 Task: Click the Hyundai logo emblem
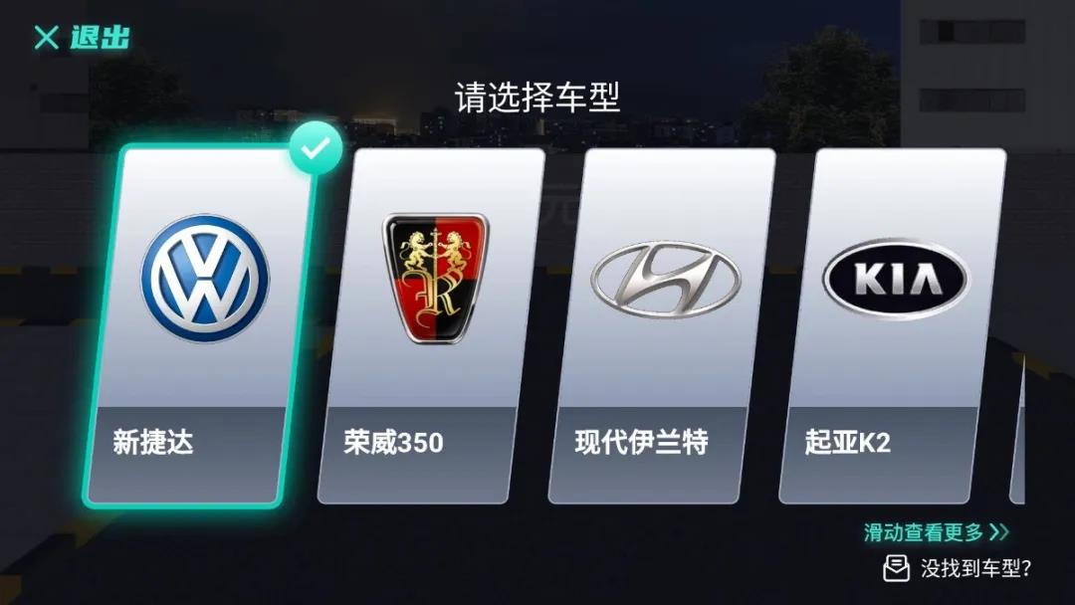666,279
